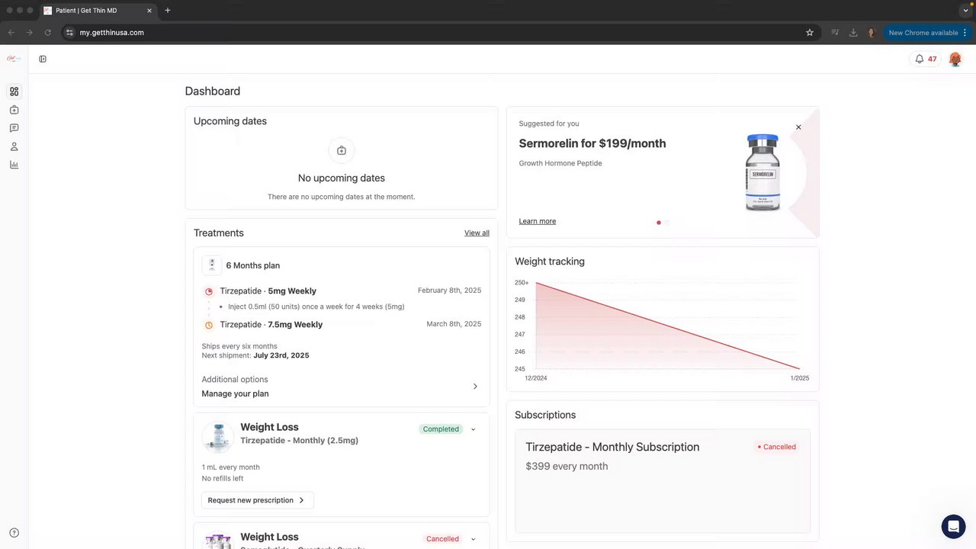Viewport: 976px width, 549px height.
Task: Open the notifications bell showing 47
Action: click(926, 59)
